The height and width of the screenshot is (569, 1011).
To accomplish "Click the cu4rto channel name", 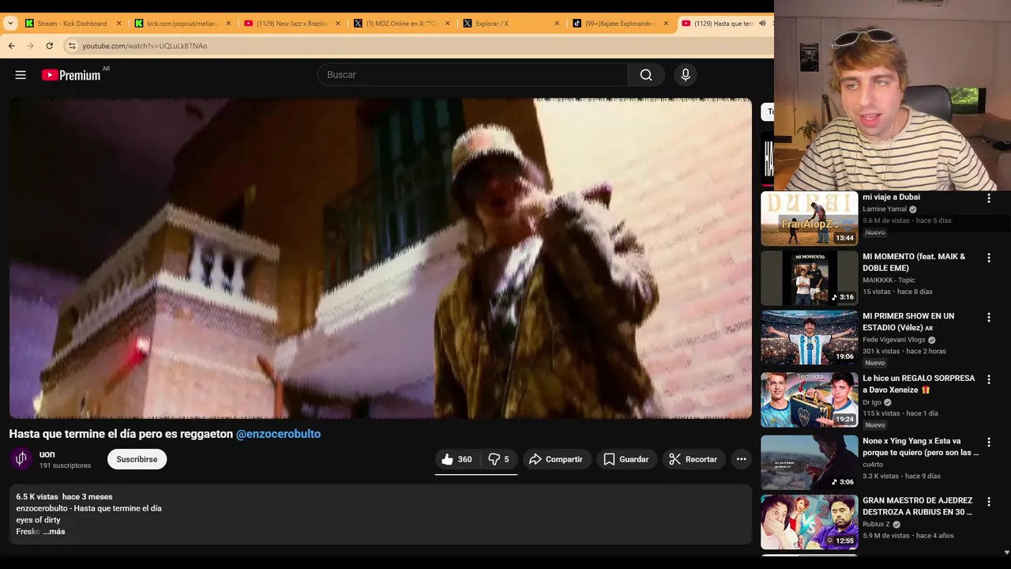I will 874,465.
